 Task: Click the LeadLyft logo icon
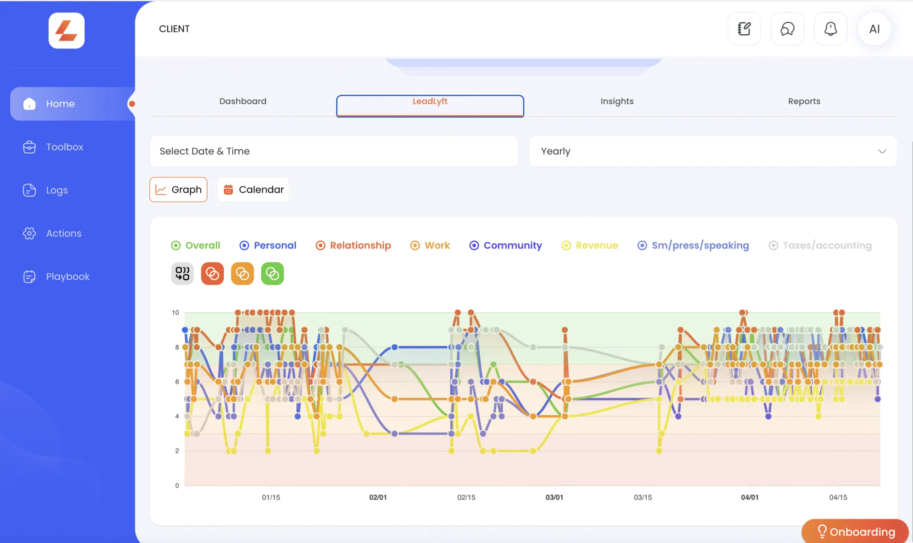coord(66,30)
